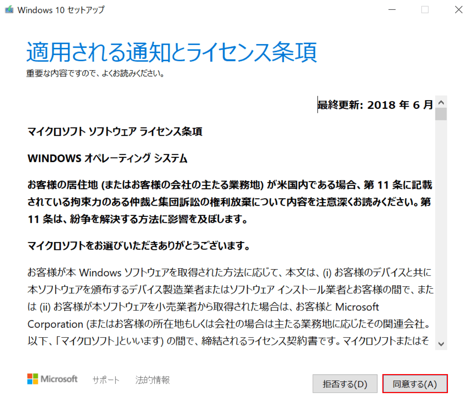This screenshot has height=410, width=474.
Task: Click the 最終更新: 2018 年 6 月 line
Action: (375, 105)
